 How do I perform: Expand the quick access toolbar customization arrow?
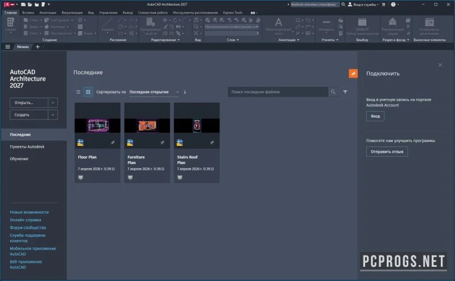coord(49,5)
